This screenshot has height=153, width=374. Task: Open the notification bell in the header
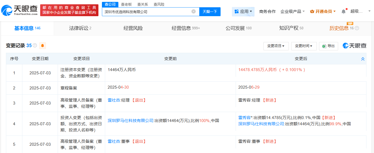coord(344,11)
